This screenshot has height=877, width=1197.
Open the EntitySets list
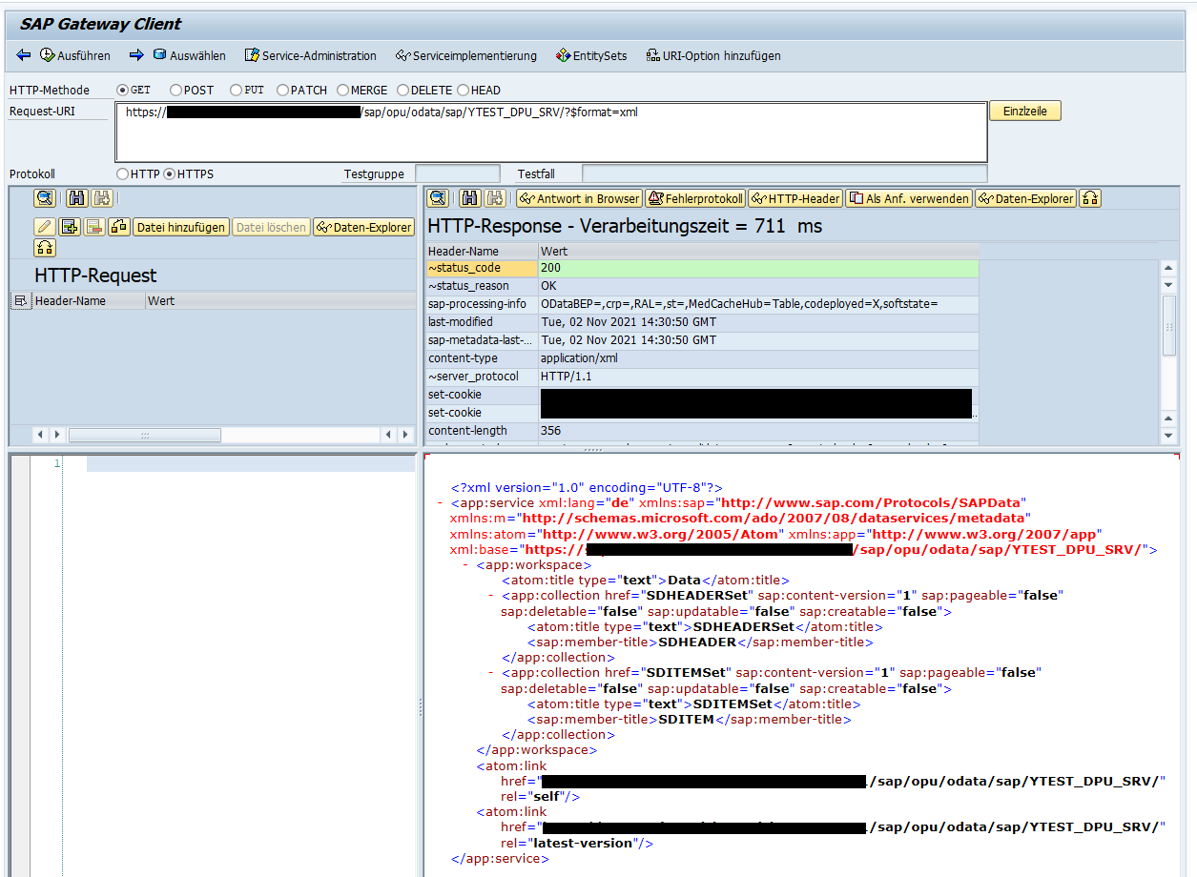pos(591,55)
